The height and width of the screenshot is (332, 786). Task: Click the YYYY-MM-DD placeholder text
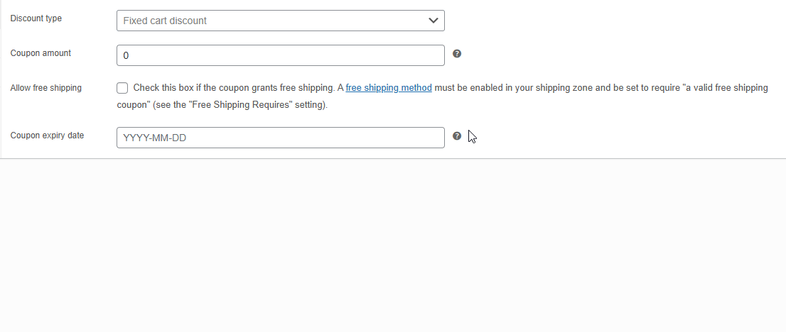click(x=154, y=138)
